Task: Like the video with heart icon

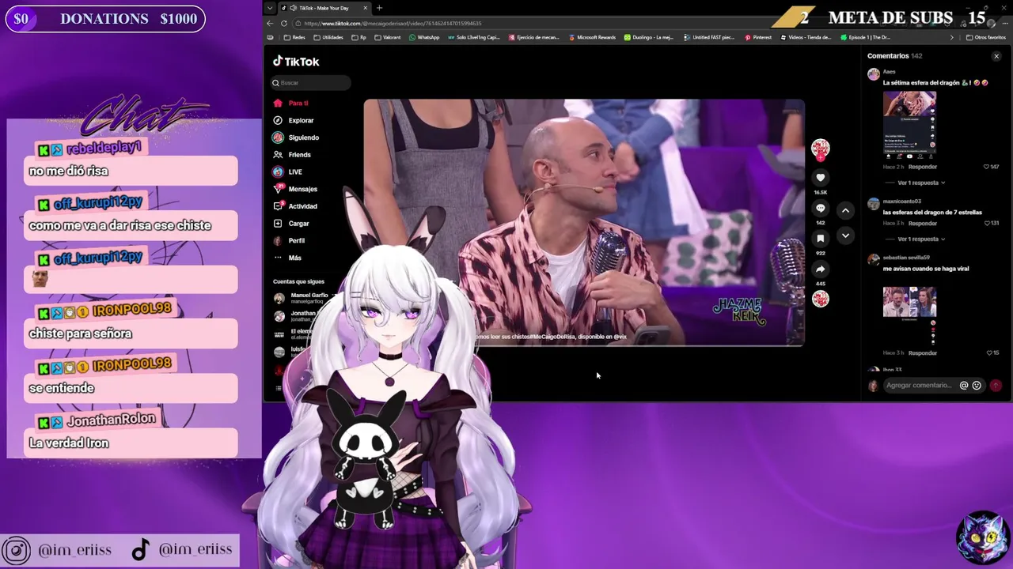Action: click(821, 178)
